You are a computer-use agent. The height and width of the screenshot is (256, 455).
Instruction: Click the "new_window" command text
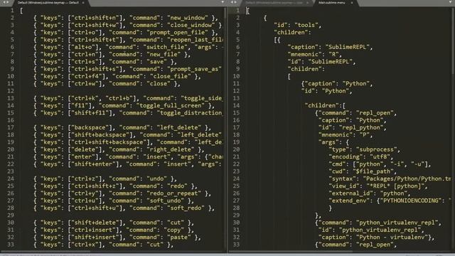click(x=188, y=18)
